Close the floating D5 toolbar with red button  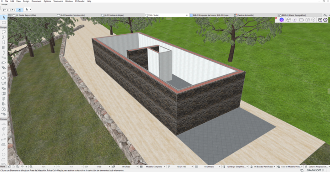tap(276, 18)
